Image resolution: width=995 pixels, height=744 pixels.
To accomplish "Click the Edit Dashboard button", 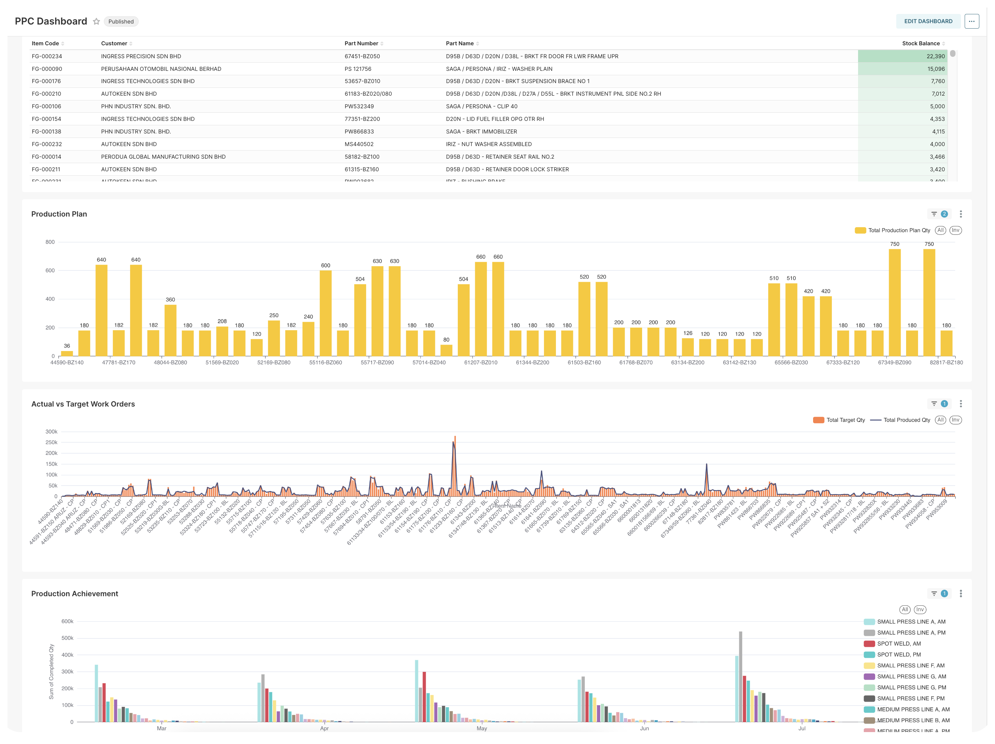I will [x=928, y=21].
